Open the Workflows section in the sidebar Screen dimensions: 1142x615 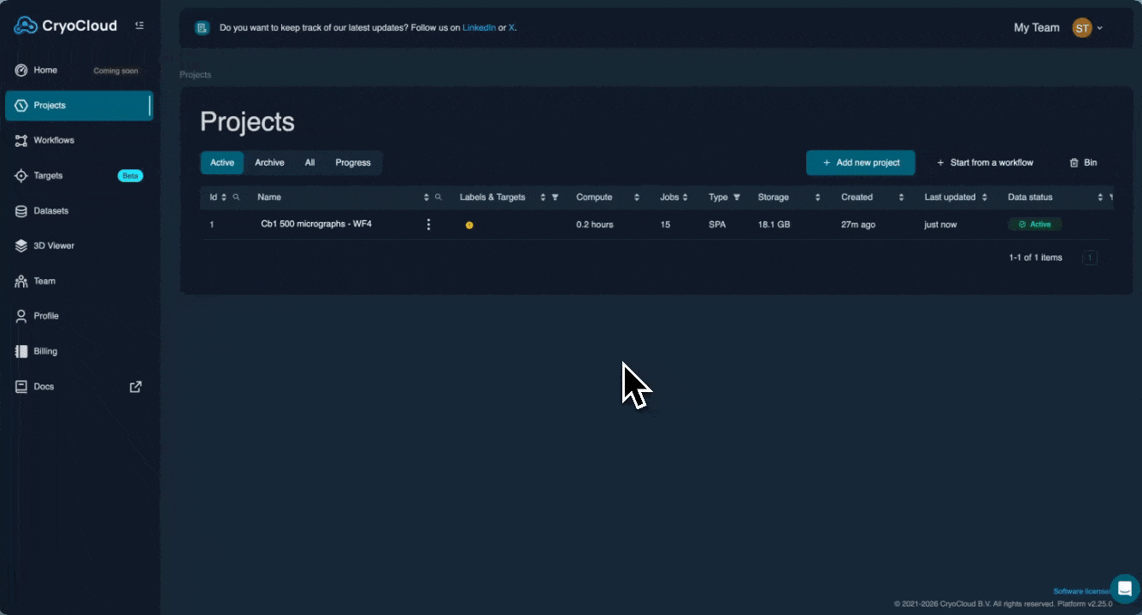point(53,140)
